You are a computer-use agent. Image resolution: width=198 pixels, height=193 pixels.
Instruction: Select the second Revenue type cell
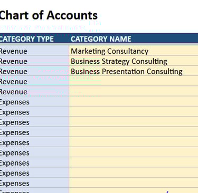pyautogui.click(x=34, y=61)
